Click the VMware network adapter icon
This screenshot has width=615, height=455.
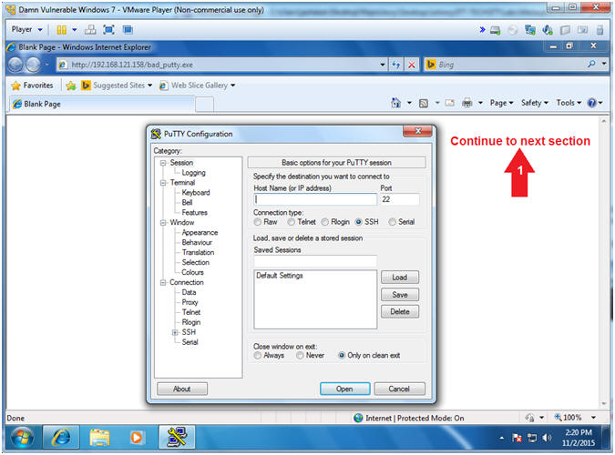coord(530,30)
